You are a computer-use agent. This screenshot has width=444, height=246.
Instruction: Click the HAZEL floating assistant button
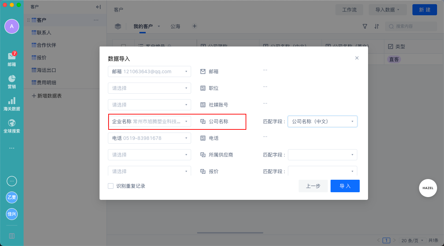pos(428,188)
